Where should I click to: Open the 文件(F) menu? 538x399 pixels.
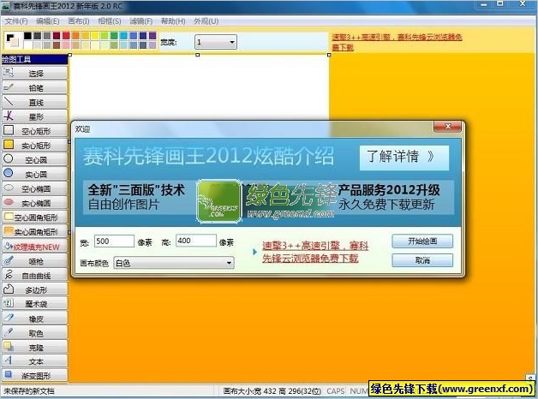pos(16,21)
